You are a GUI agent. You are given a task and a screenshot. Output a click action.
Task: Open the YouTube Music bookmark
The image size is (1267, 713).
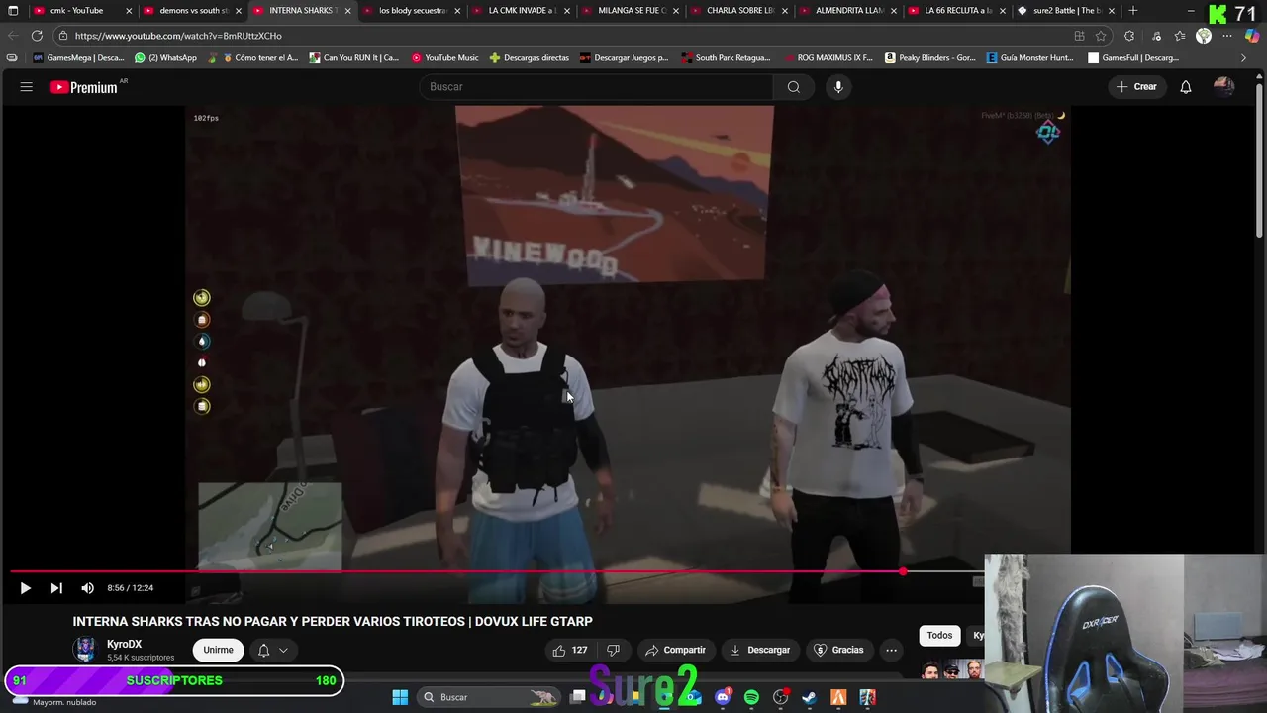tap(445, 58)
